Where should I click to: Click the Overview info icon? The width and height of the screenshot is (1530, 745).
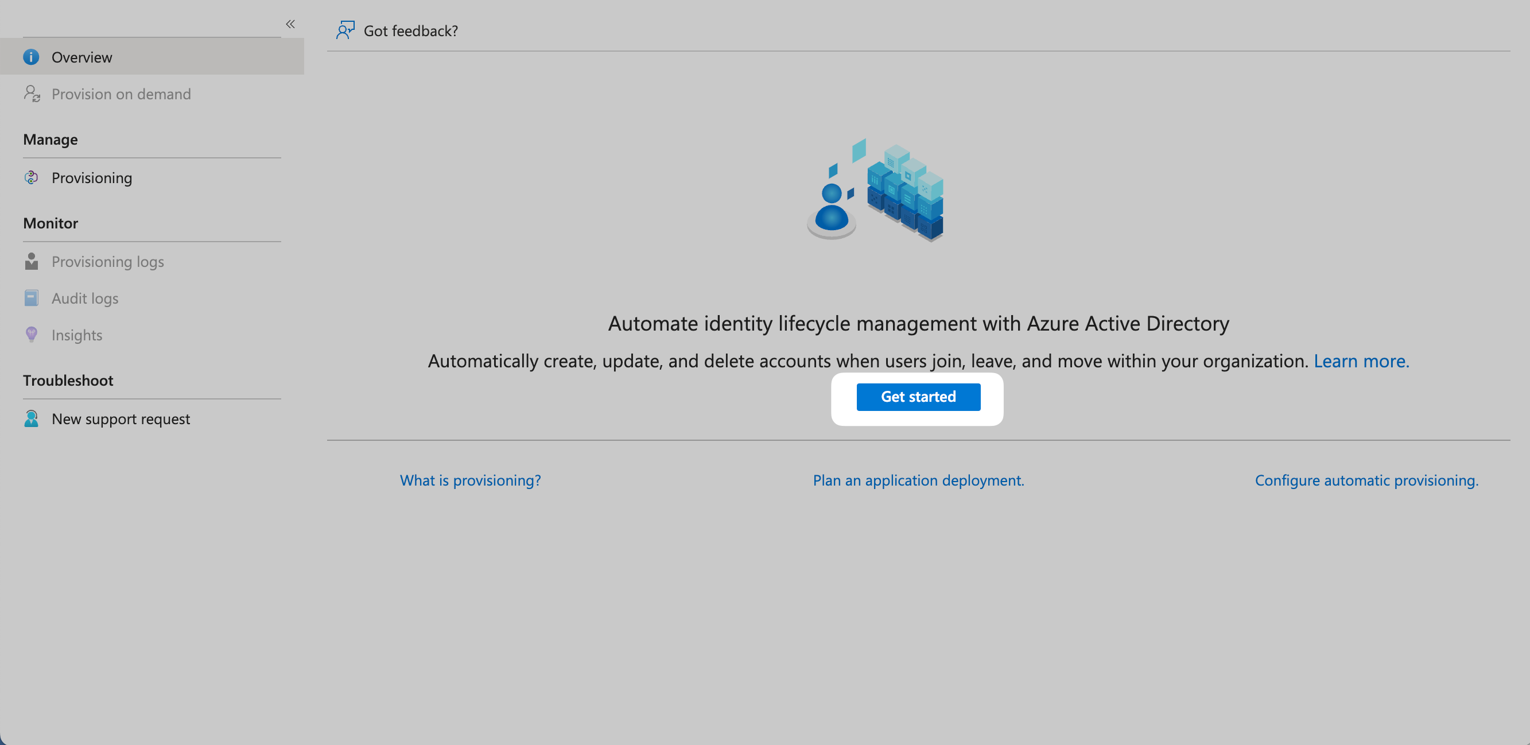pos(31,57)
